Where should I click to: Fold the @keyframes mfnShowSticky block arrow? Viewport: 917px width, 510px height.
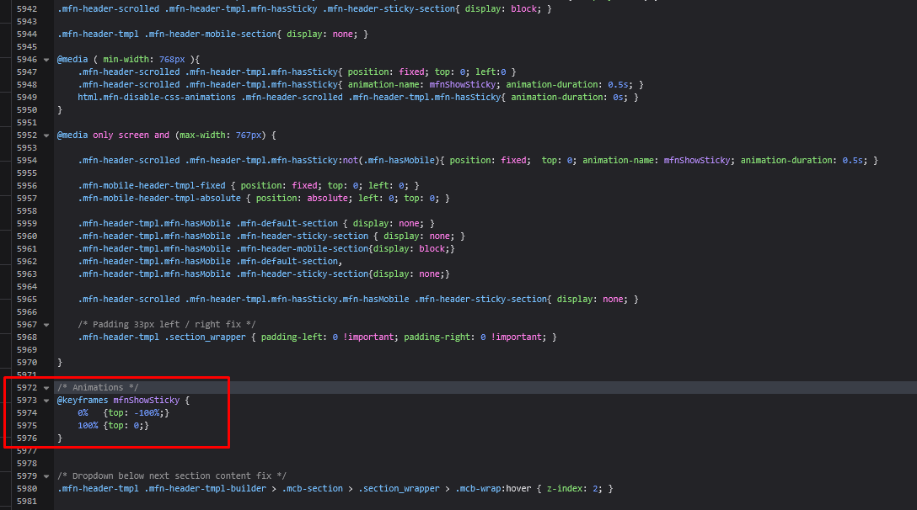pyautogui.click(x=46, y=401)
